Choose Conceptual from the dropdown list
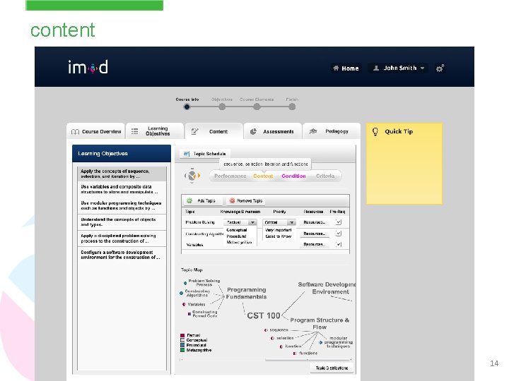The height and width of the screenshot is (381, 509). coord(237,230)
